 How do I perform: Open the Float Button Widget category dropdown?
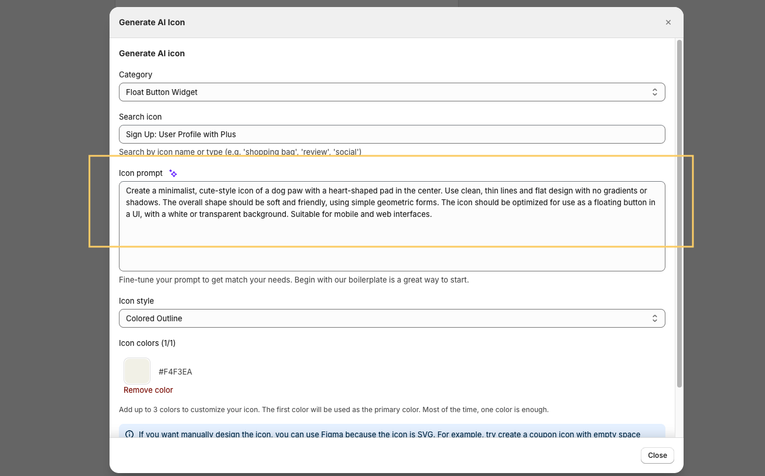391,92
